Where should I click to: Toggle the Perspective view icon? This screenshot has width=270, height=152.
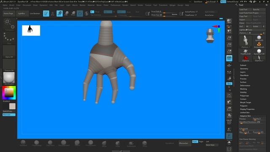[229, 58]
